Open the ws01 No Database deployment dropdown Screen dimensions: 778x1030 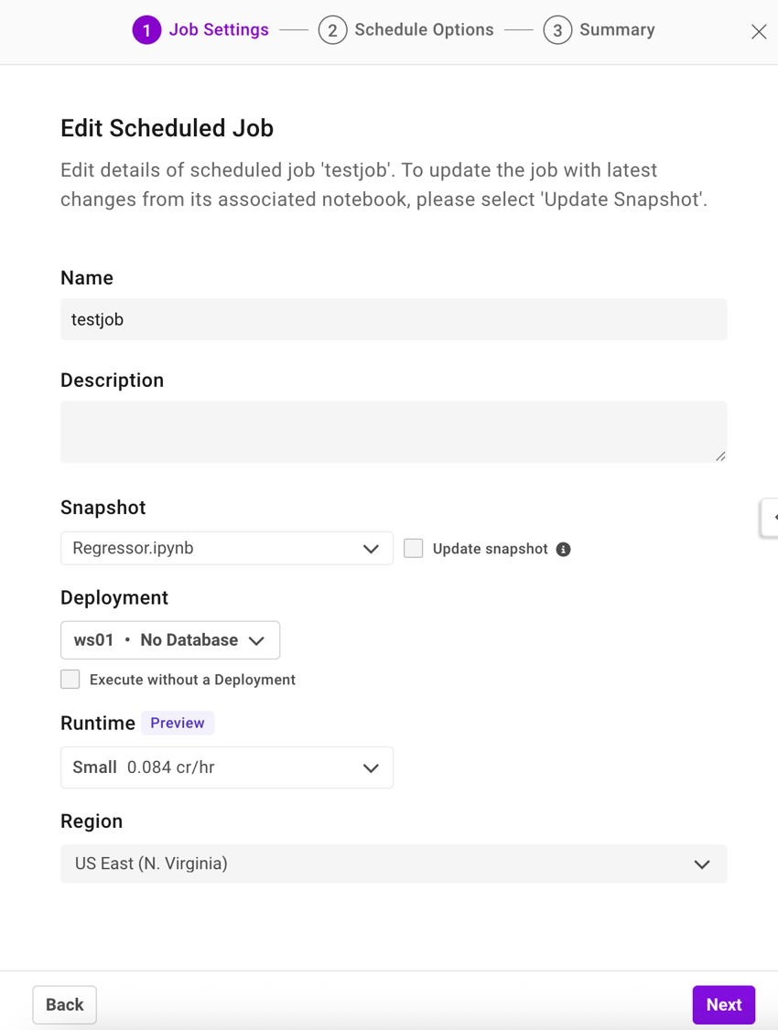click(169, 639)
